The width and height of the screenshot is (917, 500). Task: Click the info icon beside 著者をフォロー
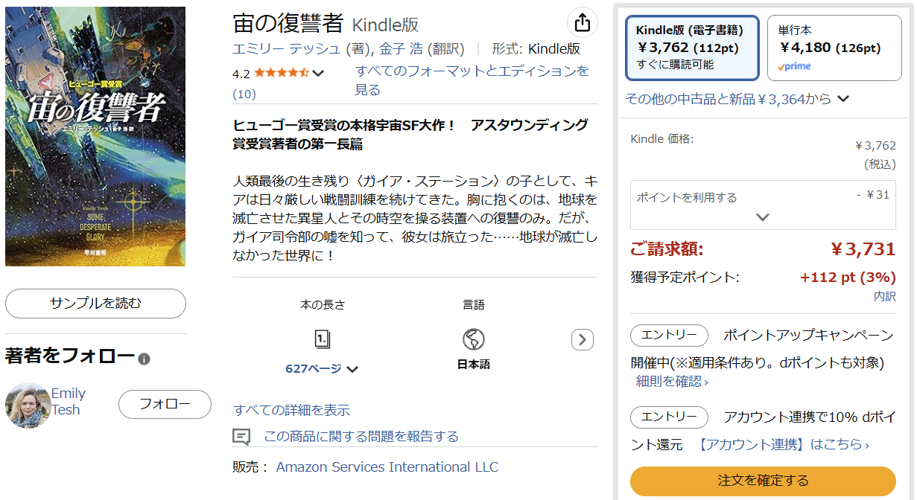pos(145,359)
